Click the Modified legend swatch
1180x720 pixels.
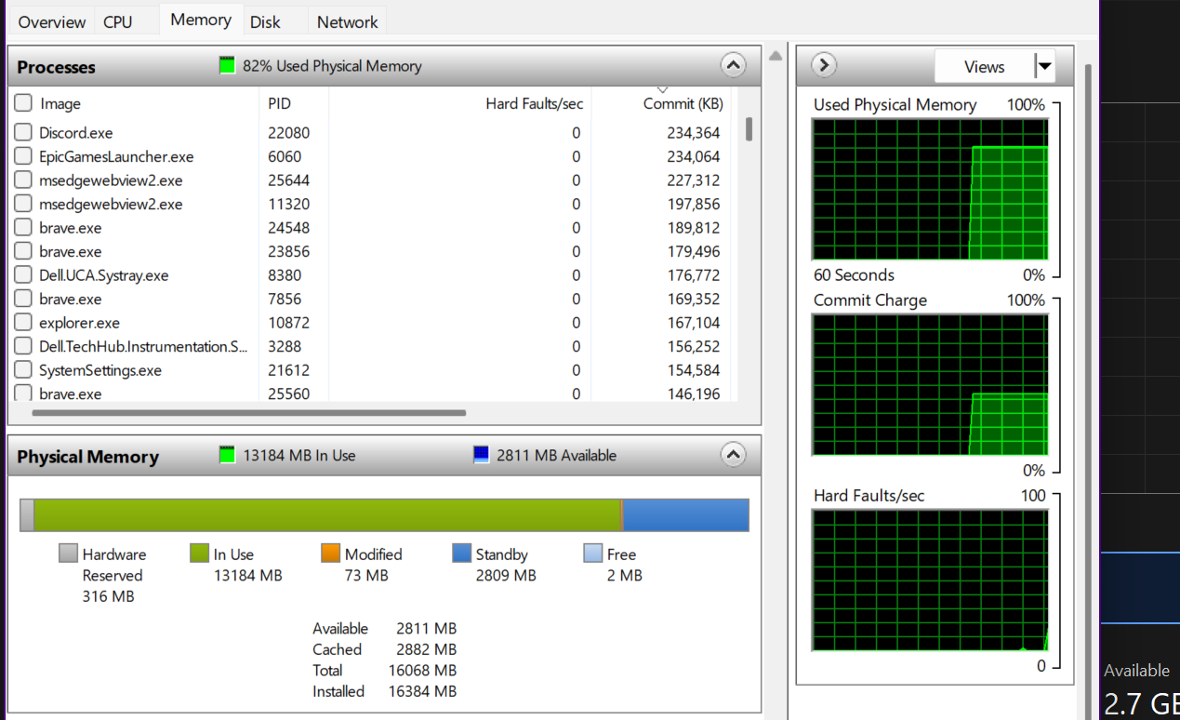pyautogui.click(x=330, y=553)
